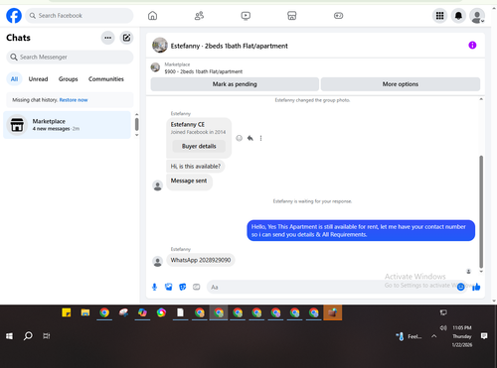This screenshot has height=368, width=497.
Task: Reply to message with arrow icon
Action: (250, 138)
